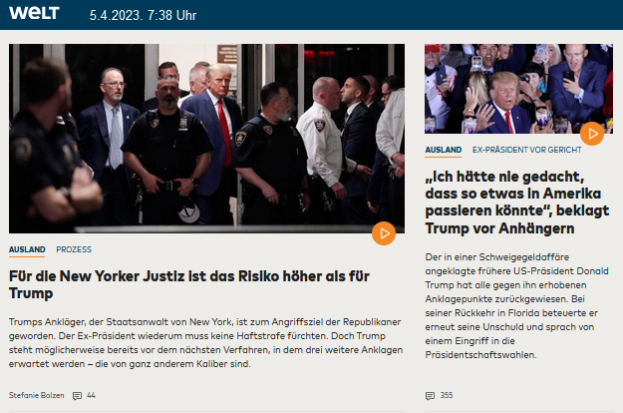
Task: Play the video on the main Trump courthouse image
Action: [x=383, y=233]
